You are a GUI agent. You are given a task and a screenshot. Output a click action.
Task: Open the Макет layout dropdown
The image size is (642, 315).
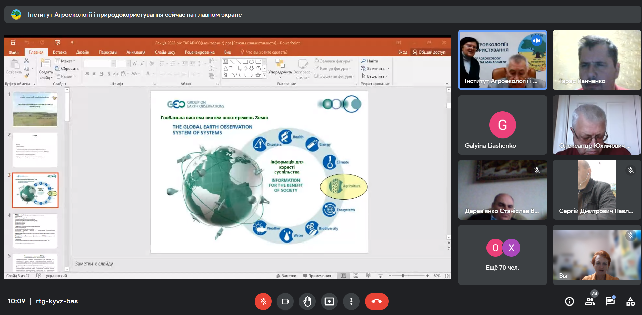[65, 61]
